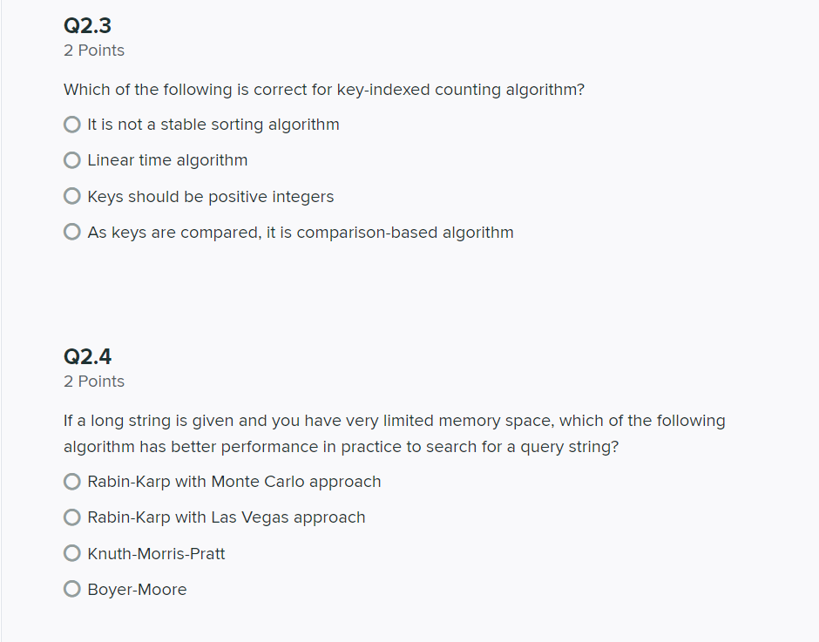819x642 pixels.
Task: Click the radio circle beside "Boyer-Moore"
Action: 71,588
